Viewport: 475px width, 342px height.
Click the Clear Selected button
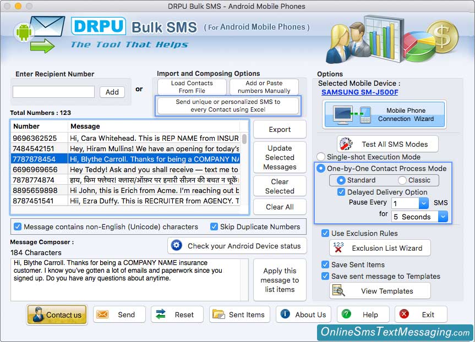pos(280,186)
